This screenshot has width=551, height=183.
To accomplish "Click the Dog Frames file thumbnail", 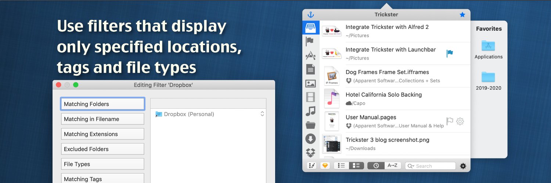I will [332, 76].
